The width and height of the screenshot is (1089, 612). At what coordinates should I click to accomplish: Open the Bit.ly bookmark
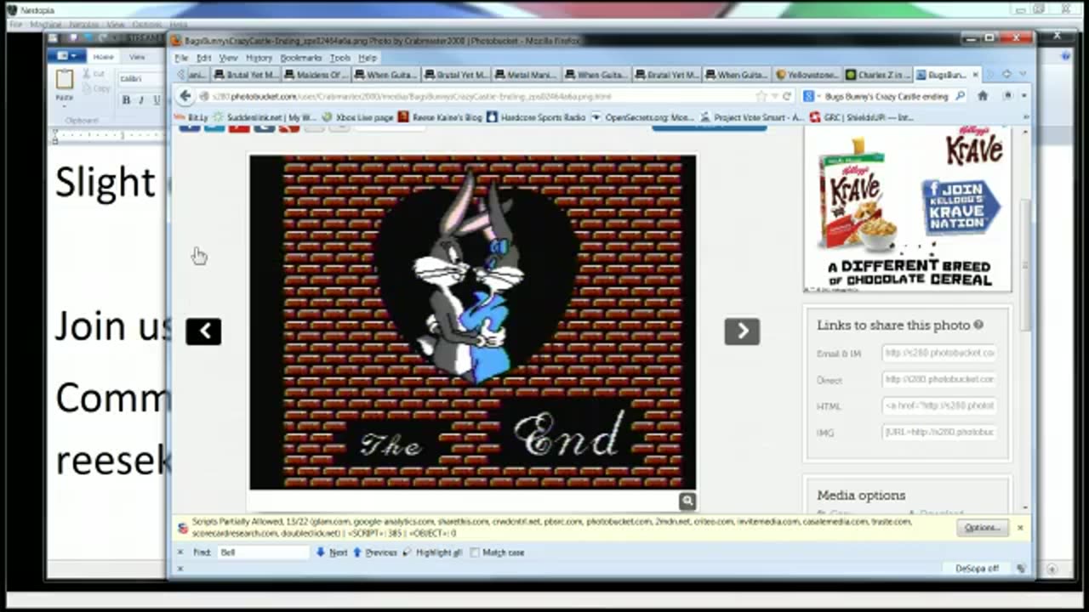[192, 117]
